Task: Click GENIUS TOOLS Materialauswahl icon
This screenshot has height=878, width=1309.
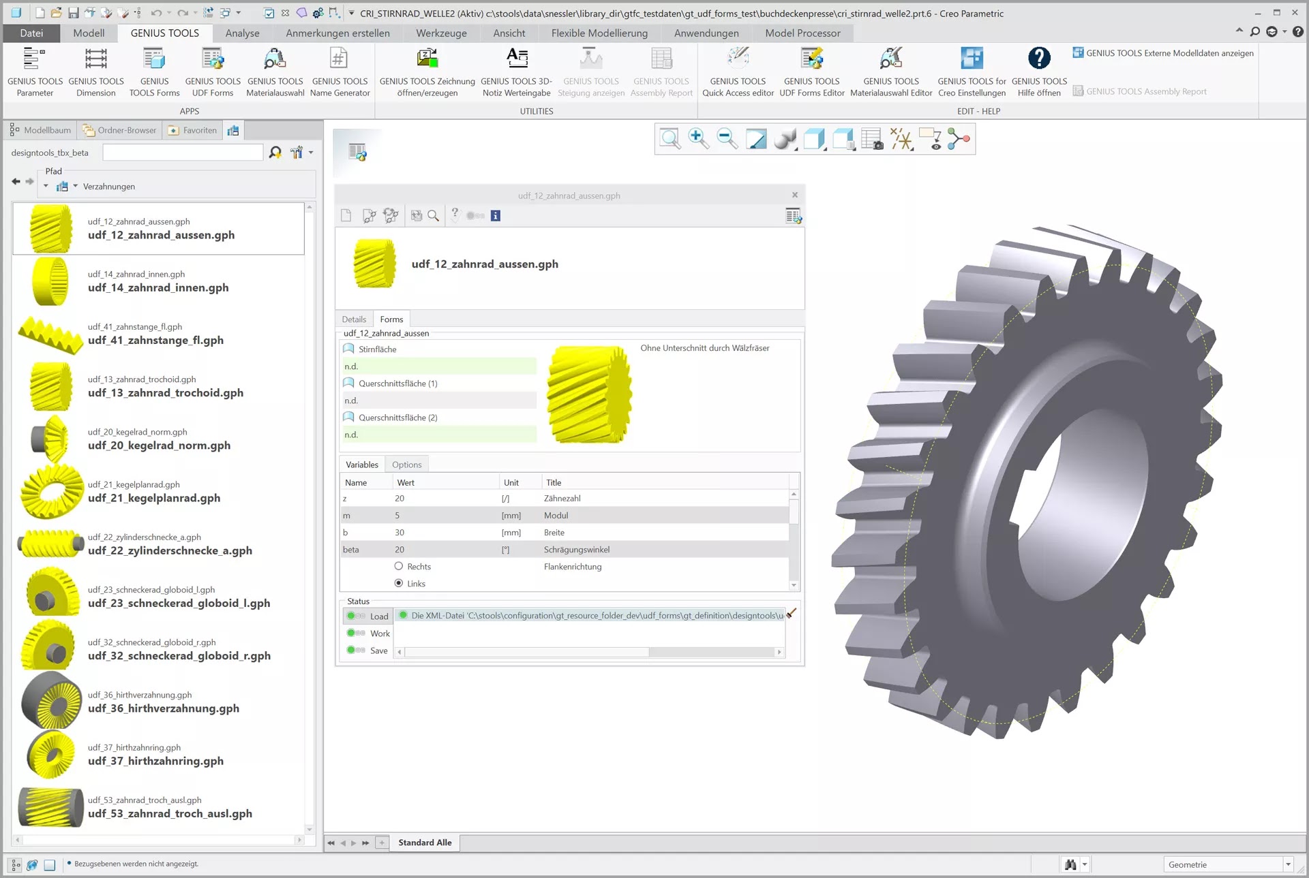Action: (x=275, y=59)
